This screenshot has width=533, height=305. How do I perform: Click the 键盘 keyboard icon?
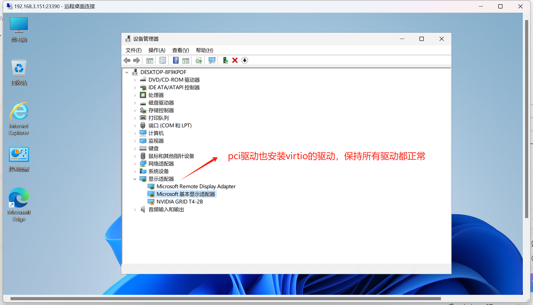(x=143, y=148)
